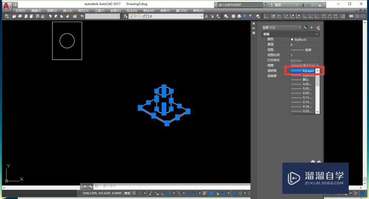Toggle auto-hide on properties palette
This screenshot has height=199, width=369.
pos(254,28)
